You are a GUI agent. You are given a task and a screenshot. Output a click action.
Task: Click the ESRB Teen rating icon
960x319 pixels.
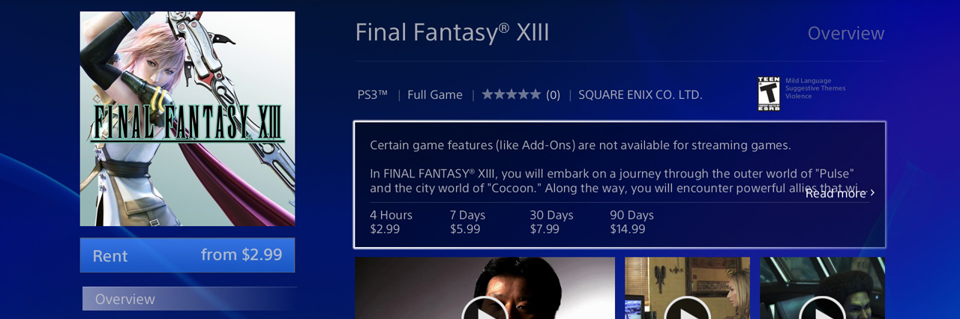coord(769,94)
